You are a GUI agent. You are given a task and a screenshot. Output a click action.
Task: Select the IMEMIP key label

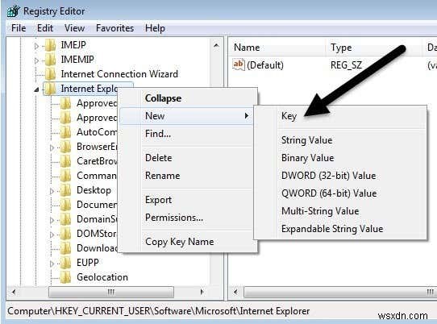[x=77, y=60]
